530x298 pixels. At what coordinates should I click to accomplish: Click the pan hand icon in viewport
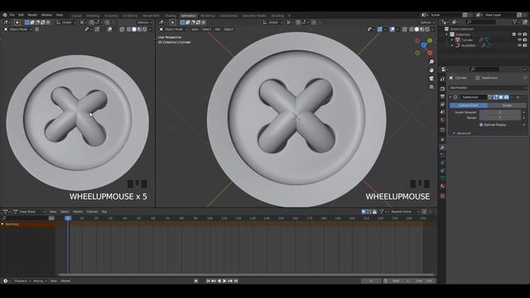click(431, 70)
